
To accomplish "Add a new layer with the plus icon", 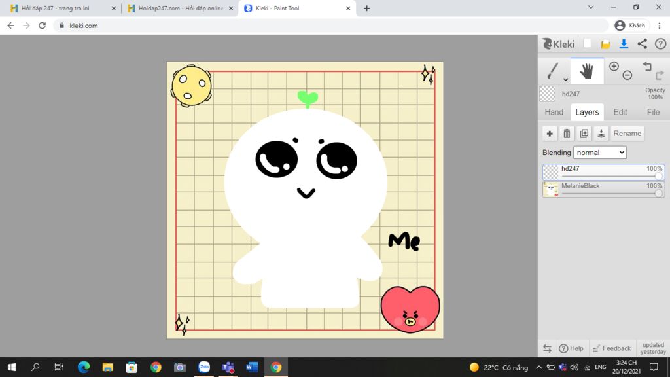I will click(x=550, y=134).
